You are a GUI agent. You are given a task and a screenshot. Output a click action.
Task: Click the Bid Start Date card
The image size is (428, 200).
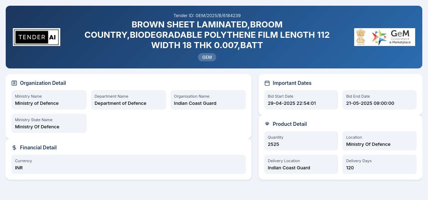click(301, 100)
